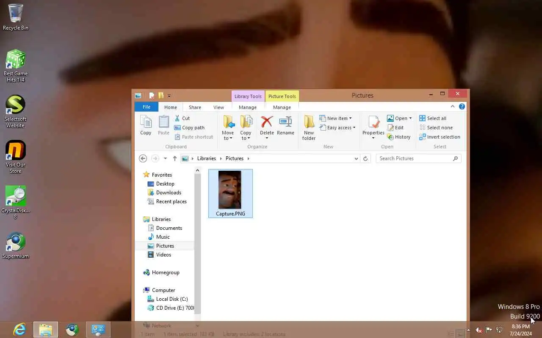The height and width of the screenshot is (338, 542).
Task: Click the Delete red X icon
Action: click(267, 122)
